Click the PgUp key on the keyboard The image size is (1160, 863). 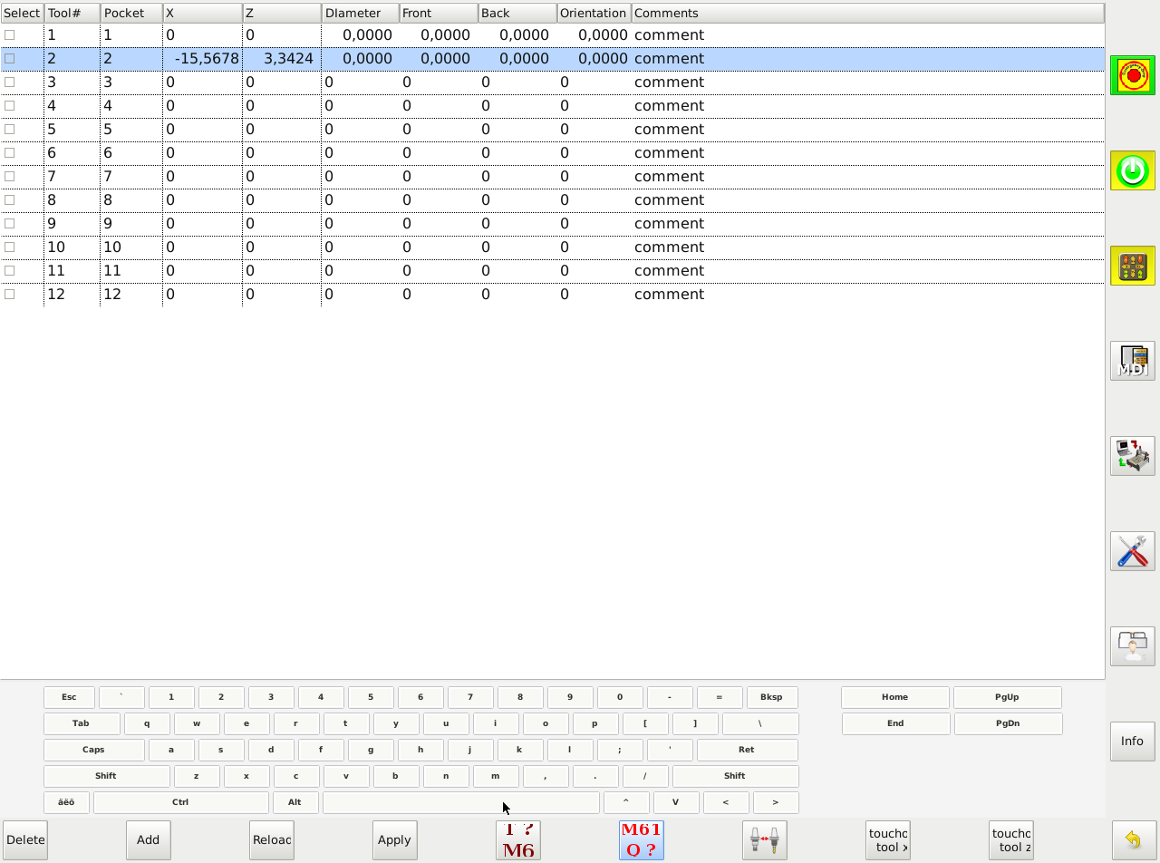(x=1008, y=697)
